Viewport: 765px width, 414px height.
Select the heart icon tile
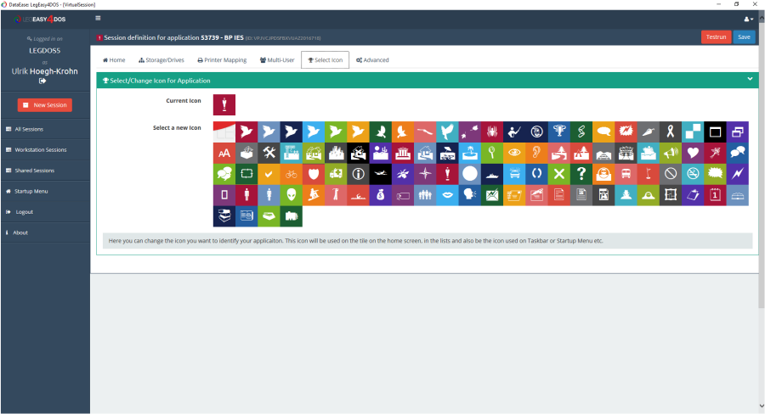693,153
